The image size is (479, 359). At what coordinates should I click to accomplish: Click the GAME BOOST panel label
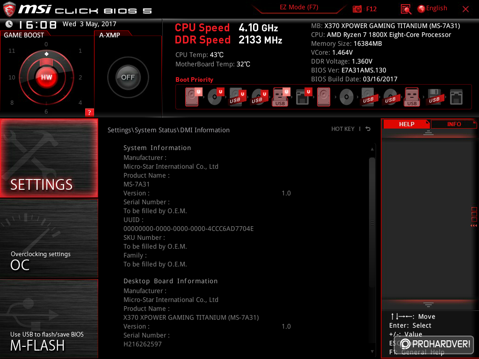(24, 35)
